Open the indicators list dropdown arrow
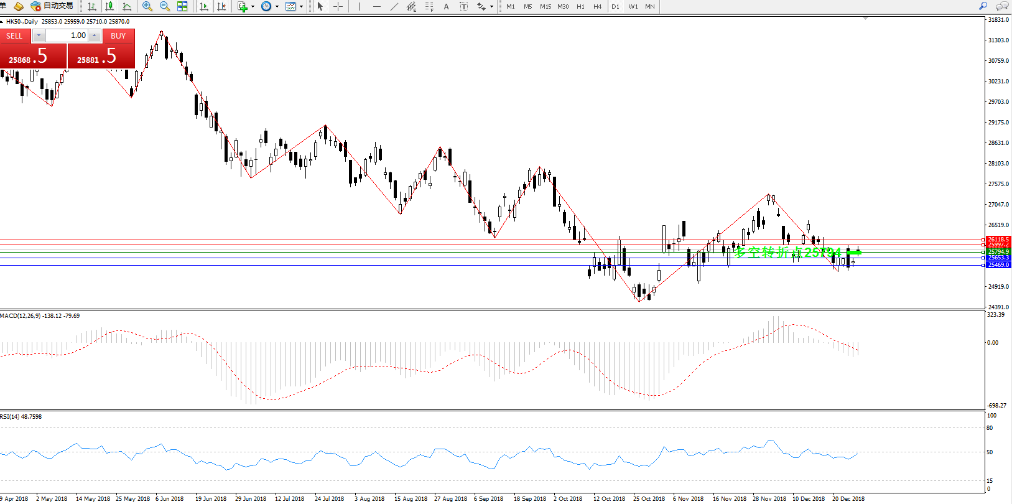Screen dimensions: 1012x504 [x=253, y=7]
